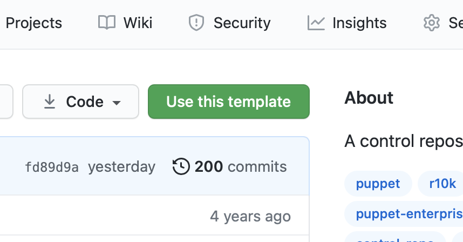Image resolution: width=463 pixels, height=242 pixels.
Task: Open the Projects tab
Action: 33,23
